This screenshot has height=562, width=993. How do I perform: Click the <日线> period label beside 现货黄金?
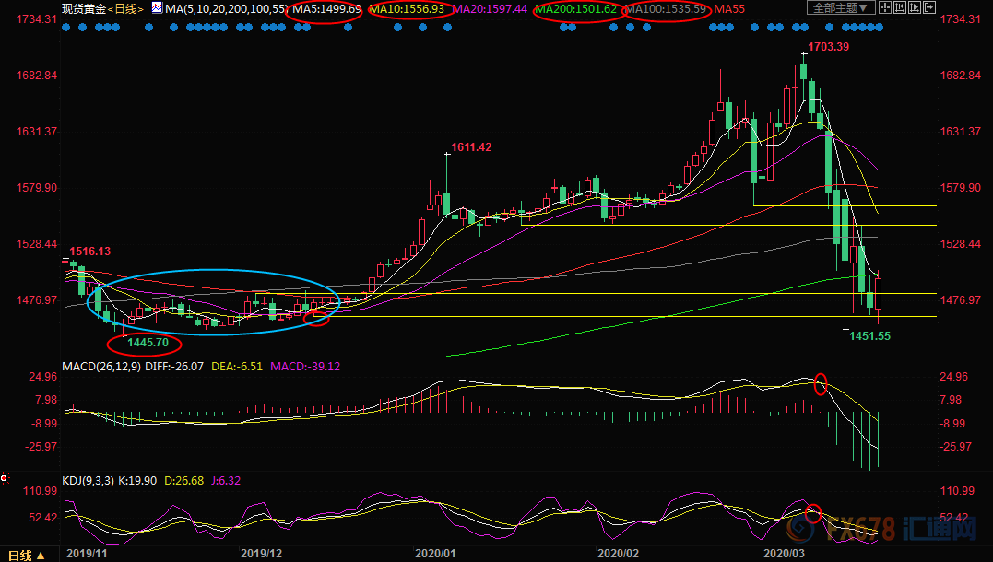coord(125,8)
